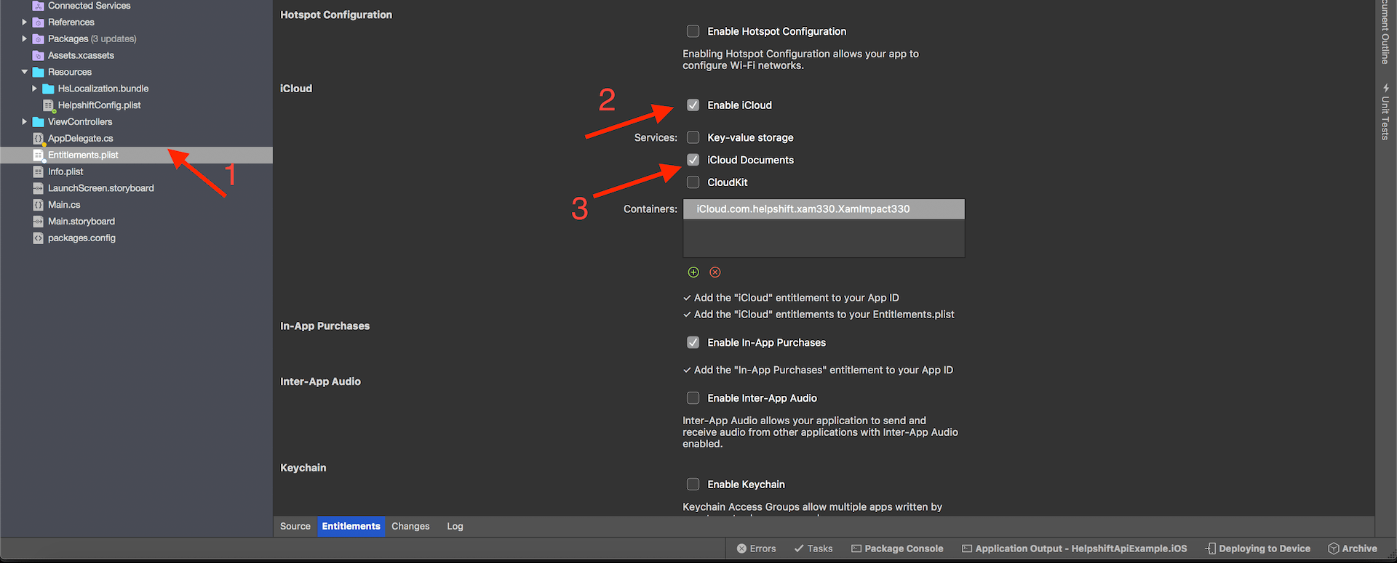Disable the Enable iCloud checkbox
Image resolution: width=1397 pixels, height=563 pixels.
(x=693, y=105)
